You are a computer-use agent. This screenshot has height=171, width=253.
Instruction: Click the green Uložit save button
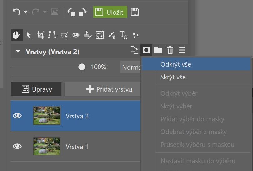tap(110, 12)
